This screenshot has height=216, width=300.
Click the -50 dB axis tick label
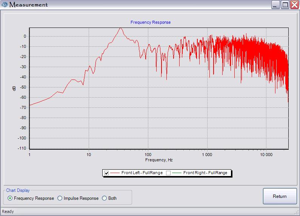pyautogui.click(x=23, y=87)
